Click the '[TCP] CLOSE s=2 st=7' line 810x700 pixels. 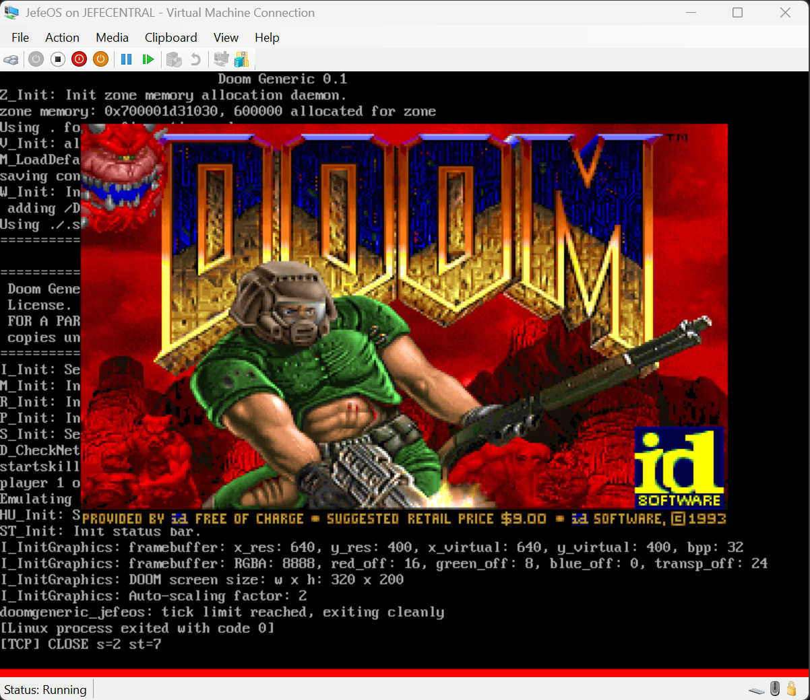click(x=81, y=644)
